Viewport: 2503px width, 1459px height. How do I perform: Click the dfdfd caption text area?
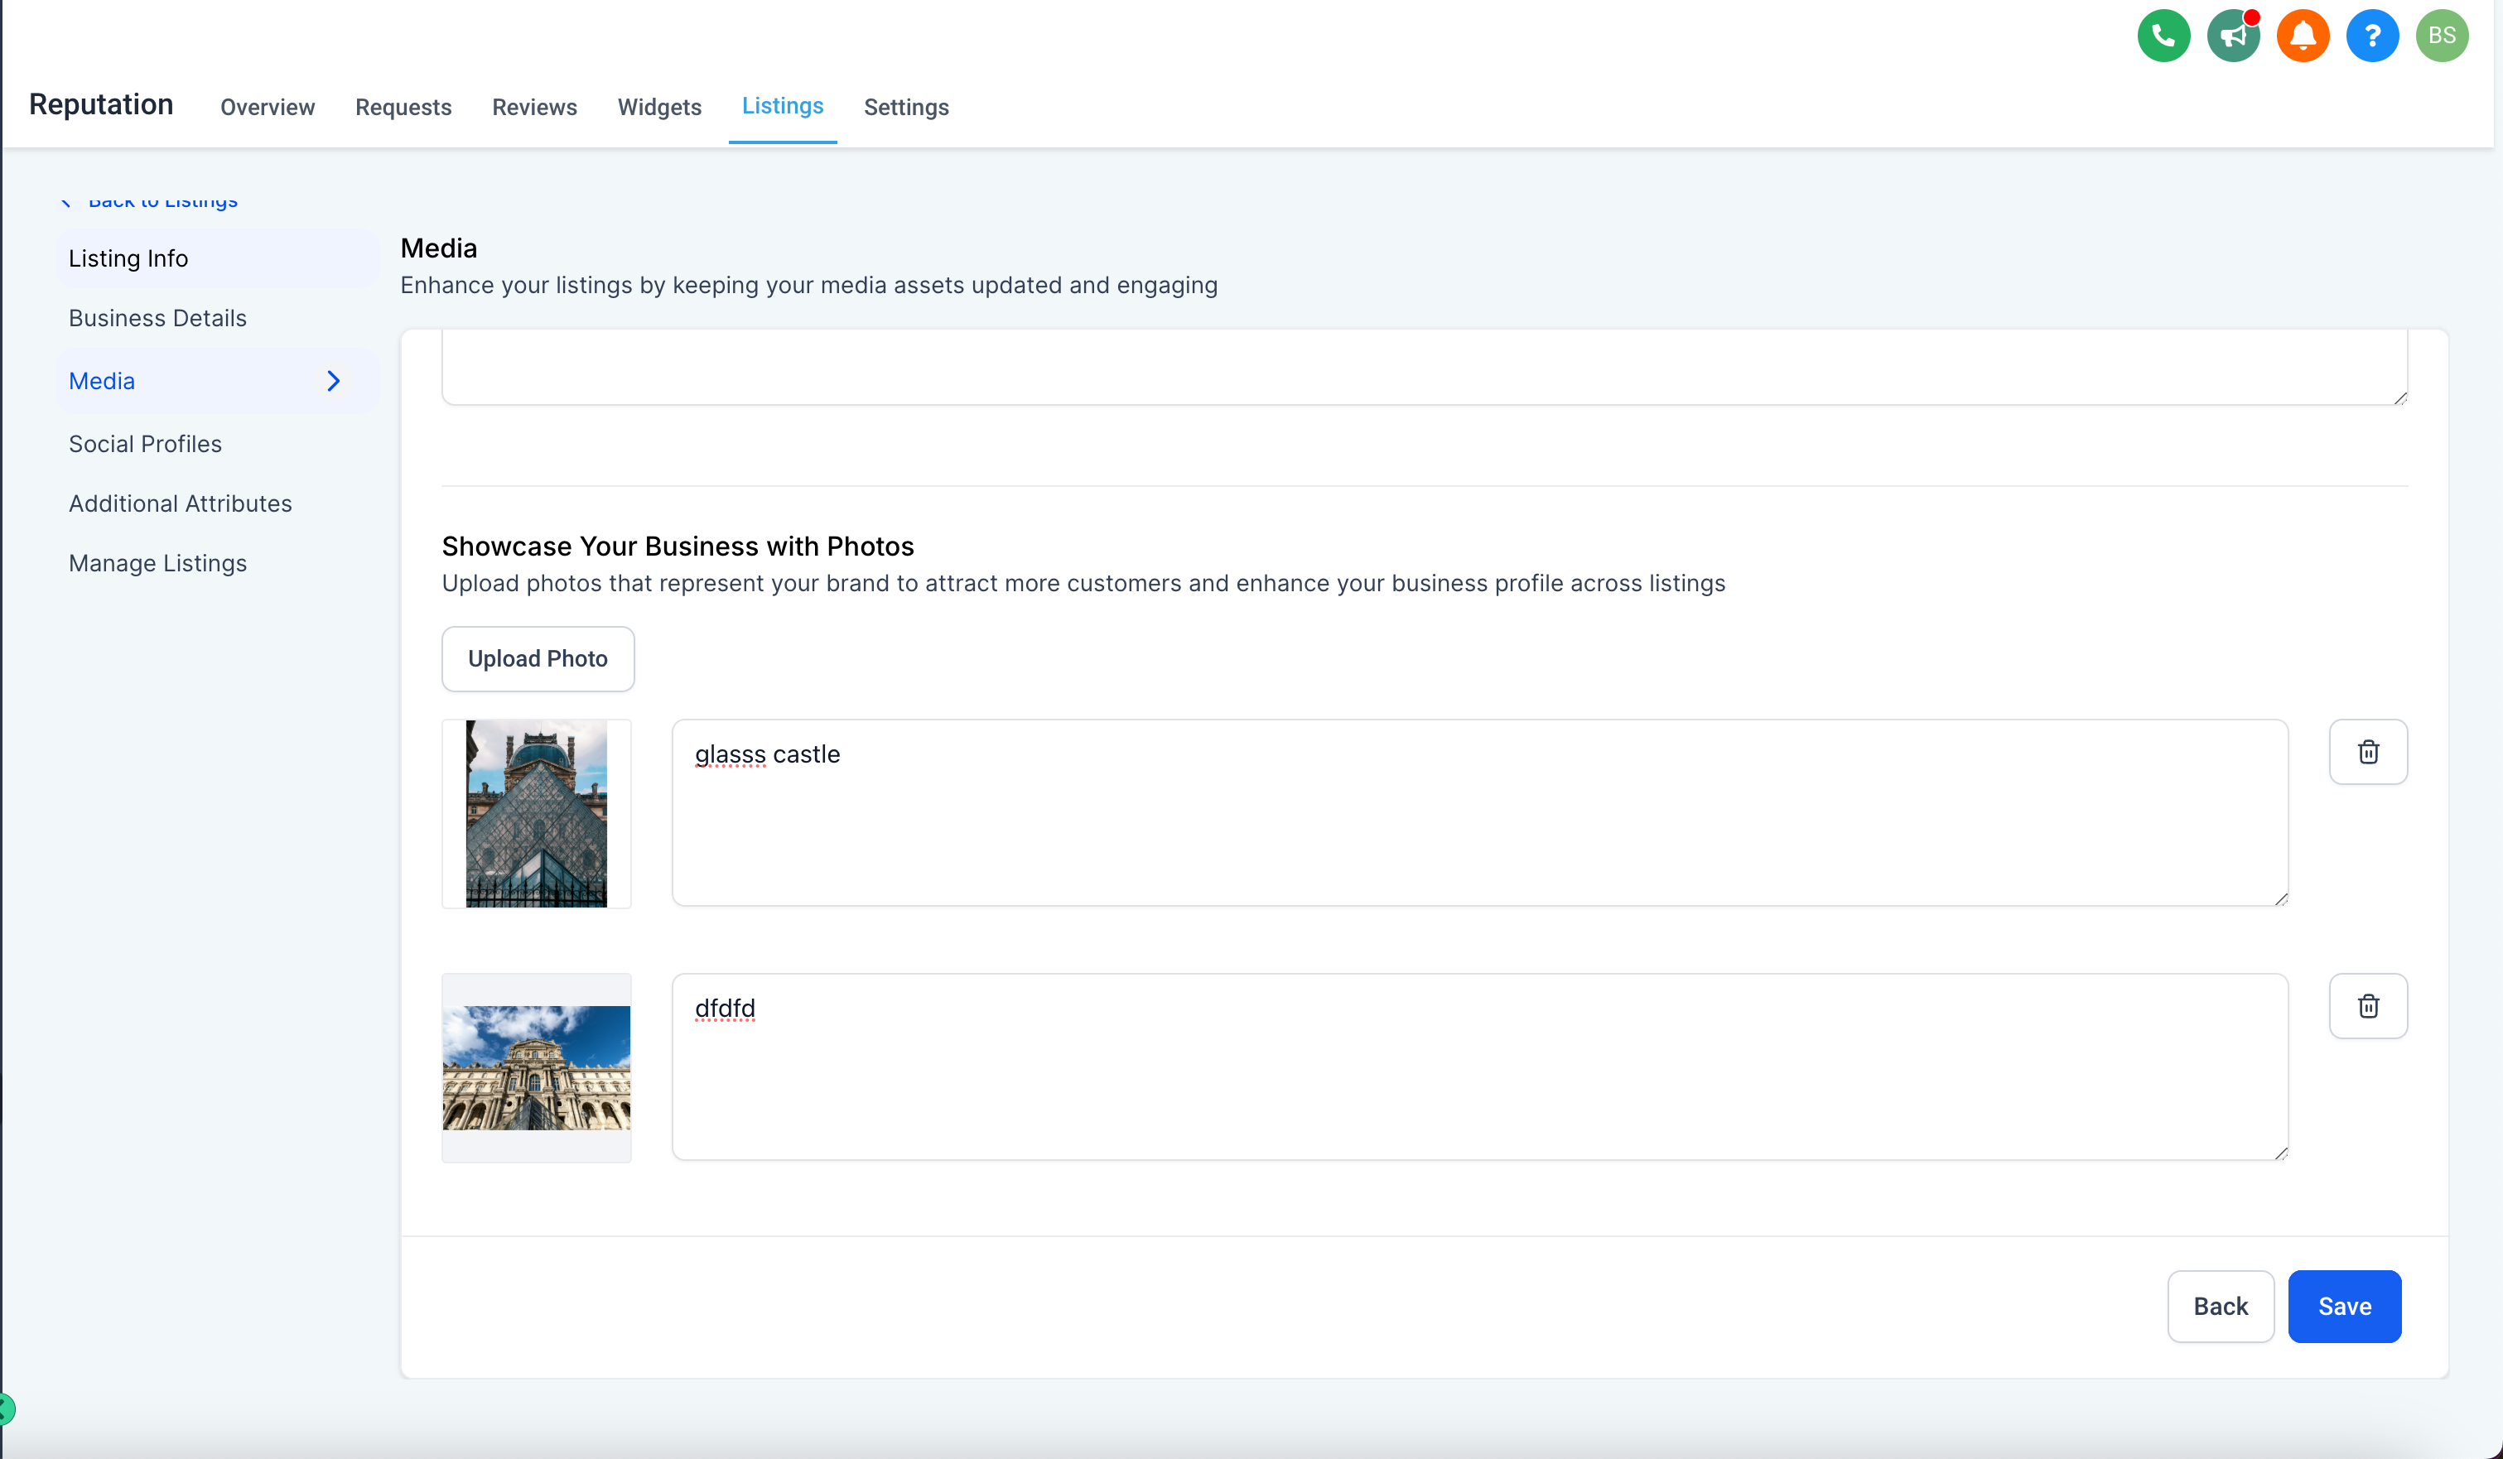point(1479,1067)
